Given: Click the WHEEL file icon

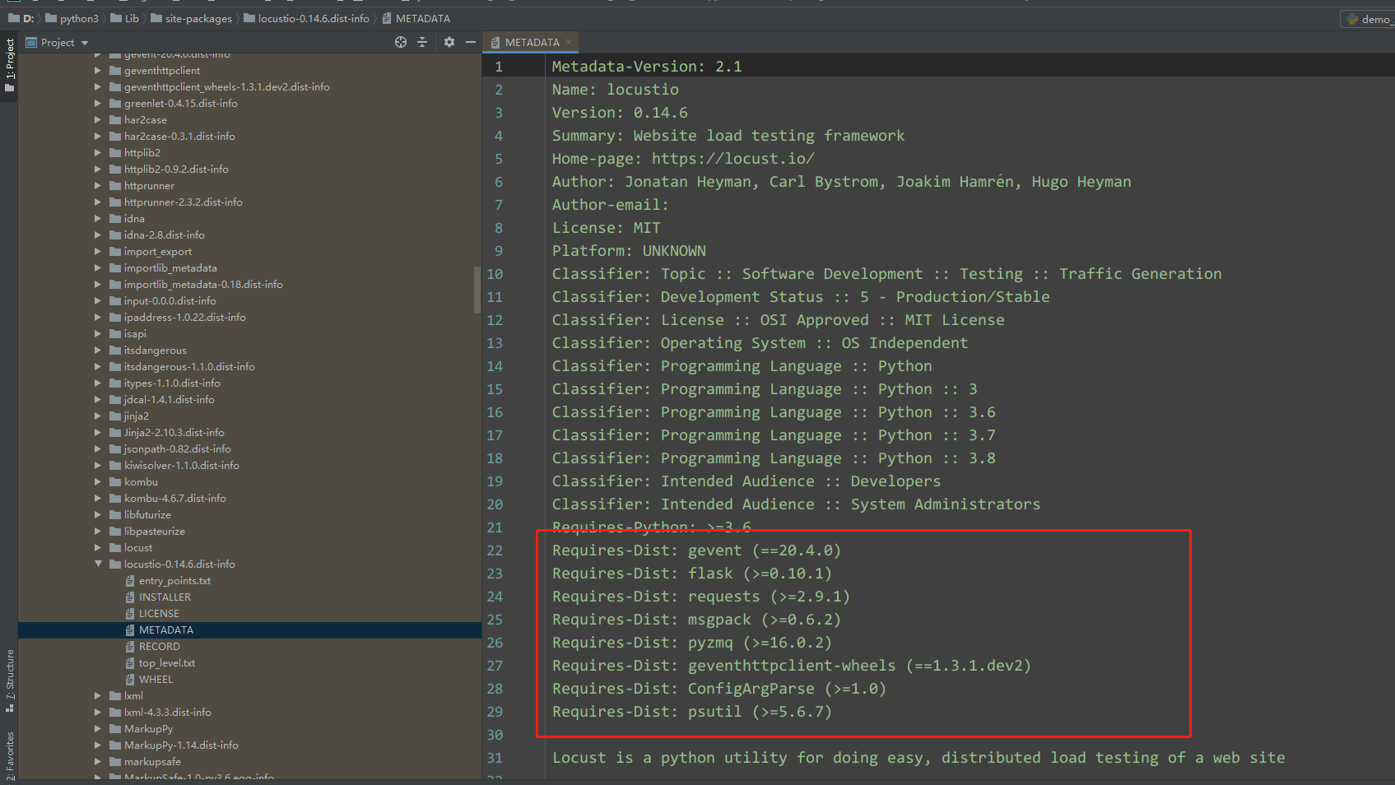Looking at the screenshot, I should click(x=130, y=679).
